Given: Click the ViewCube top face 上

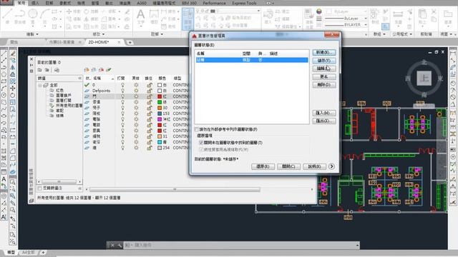Looking at the screenshot, I should 424,78.
